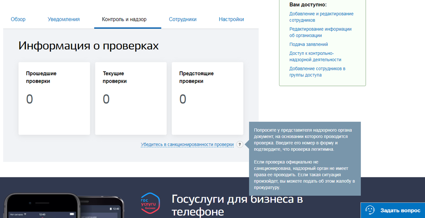
Task: Open Добавление и редактирование сотрудников link
Action: (321, 17)
